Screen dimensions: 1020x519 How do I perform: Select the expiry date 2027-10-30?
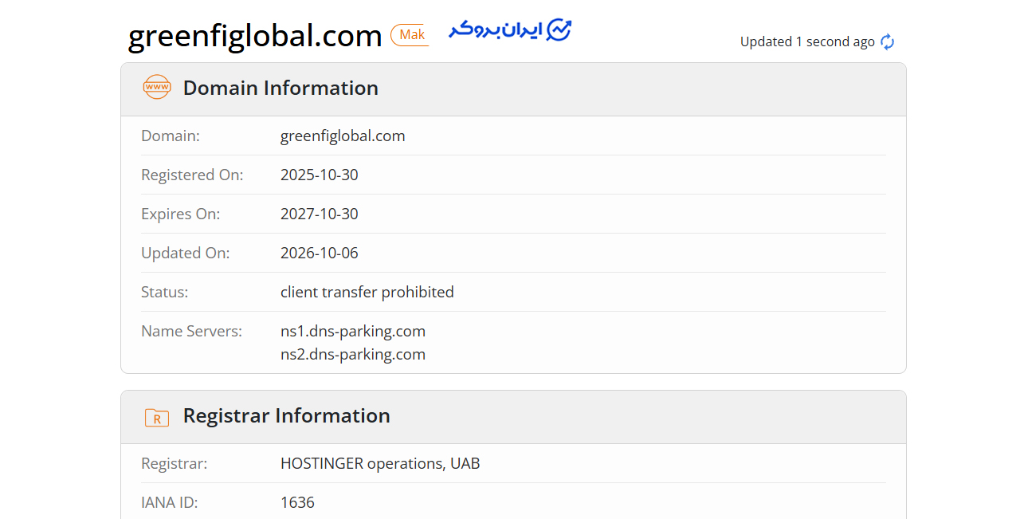point(320,214)
